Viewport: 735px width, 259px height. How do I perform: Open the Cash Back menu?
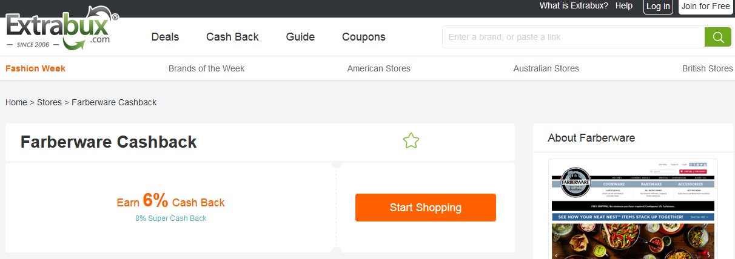[x=232, y=37]
